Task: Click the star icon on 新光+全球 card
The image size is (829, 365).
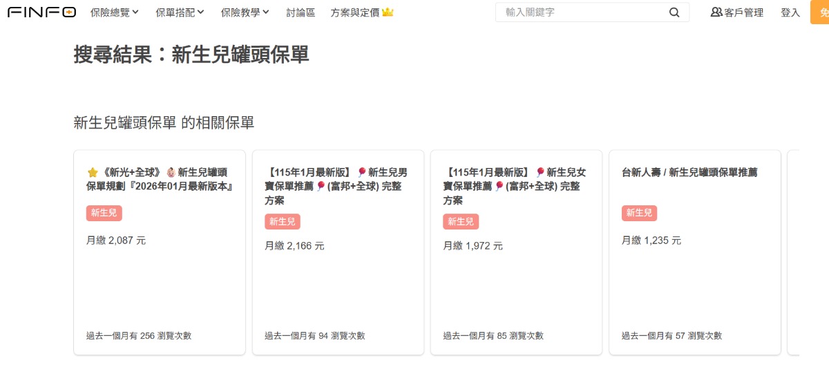Action: point(92,172)
